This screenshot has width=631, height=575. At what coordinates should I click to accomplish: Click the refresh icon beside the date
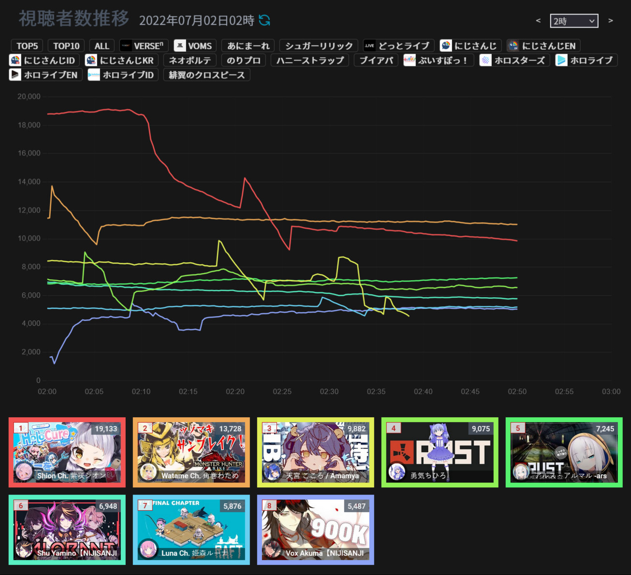264,20
